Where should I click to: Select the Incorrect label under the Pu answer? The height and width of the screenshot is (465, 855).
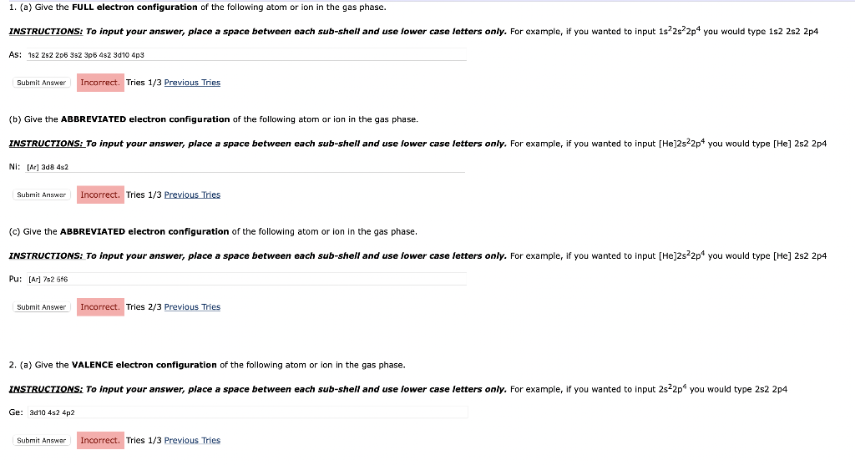coord(100,307)
